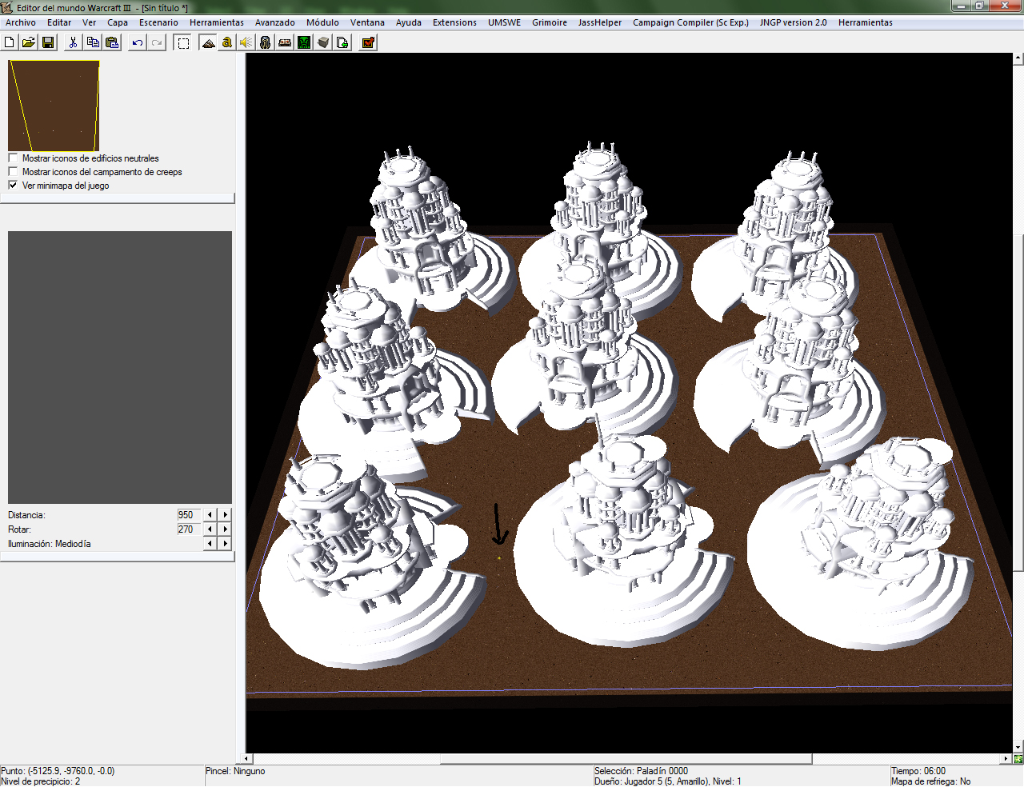Image resolution: width=1024 pixels, height=787 pixels.
Task: Open the first Herramientas menu
Action: point(217,22)
